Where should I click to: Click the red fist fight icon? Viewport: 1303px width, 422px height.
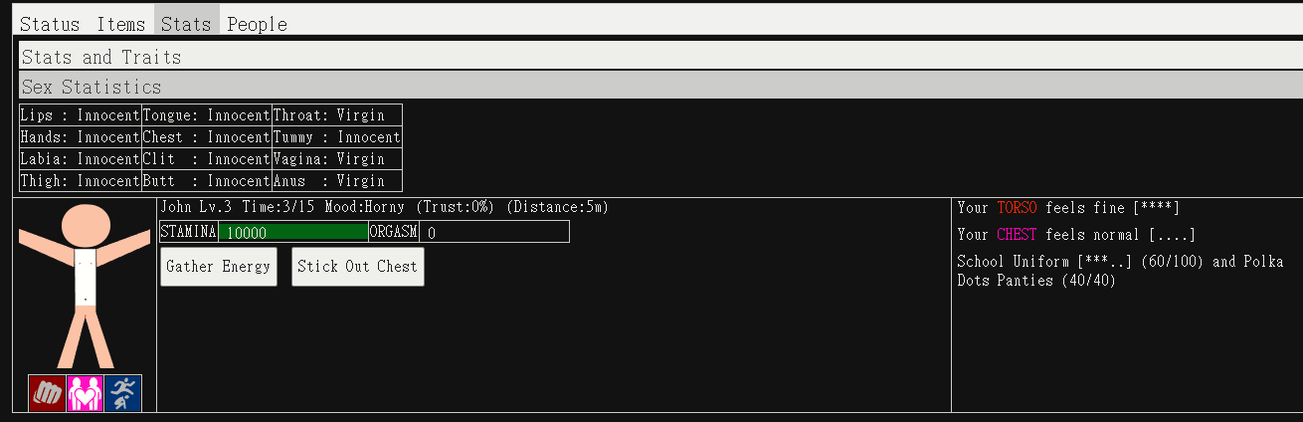click(x=47, y=393)
